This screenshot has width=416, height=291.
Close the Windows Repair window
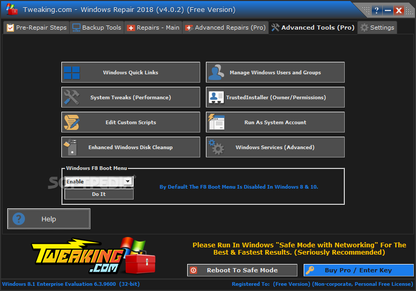(399, 10)
